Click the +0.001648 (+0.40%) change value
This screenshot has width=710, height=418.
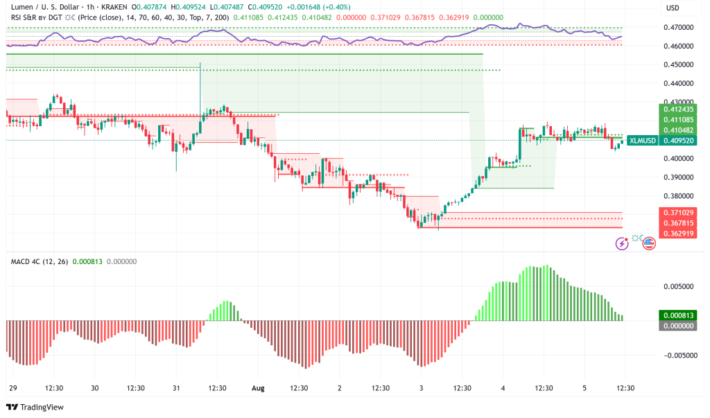point(318,7)
